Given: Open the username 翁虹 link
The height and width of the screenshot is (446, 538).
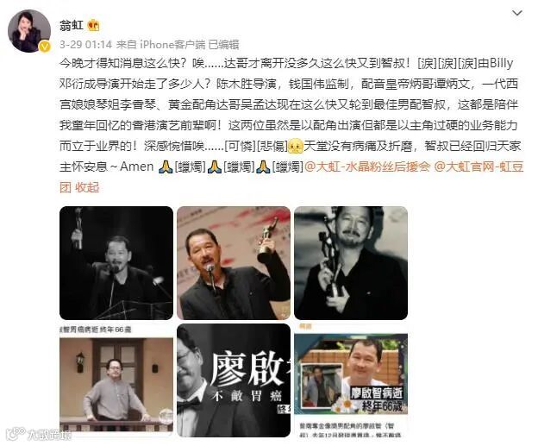Looking at the screenshot, I should (x=72, y=25).
